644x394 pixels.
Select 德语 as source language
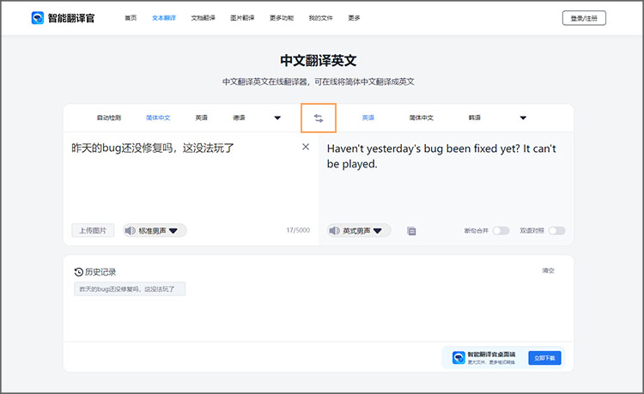[239, 118]
